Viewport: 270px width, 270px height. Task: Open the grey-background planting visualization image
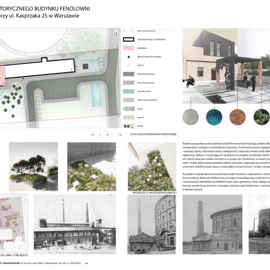pyautogui.click(x=92, y=167)
